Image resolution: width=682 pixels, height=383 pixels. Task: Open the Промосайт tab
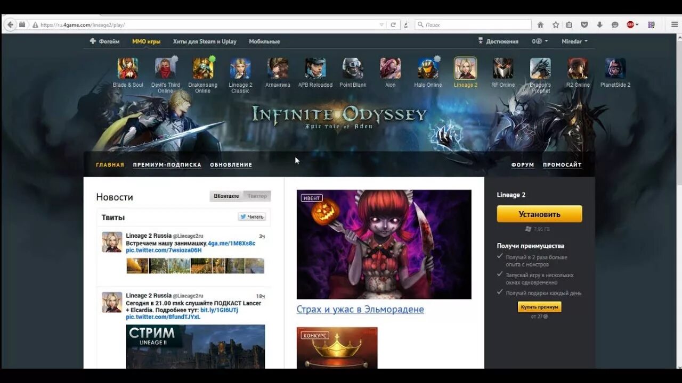562,165
